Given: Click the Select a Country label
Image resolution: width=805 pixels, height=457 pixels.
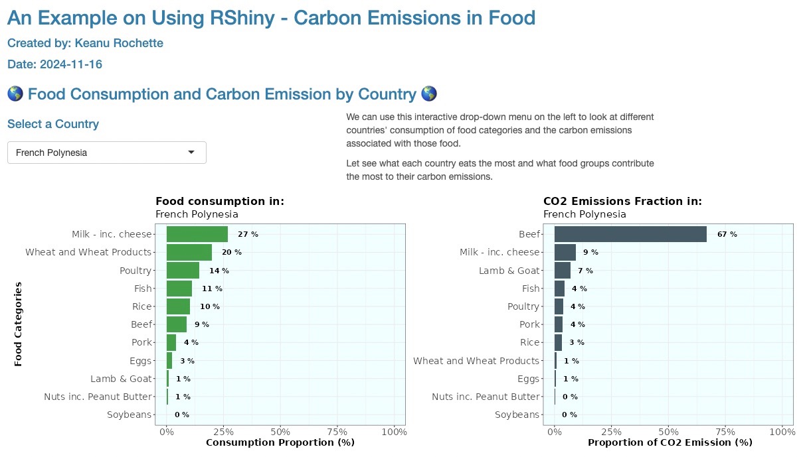Looking at the screenshot, I should (53, 124).
